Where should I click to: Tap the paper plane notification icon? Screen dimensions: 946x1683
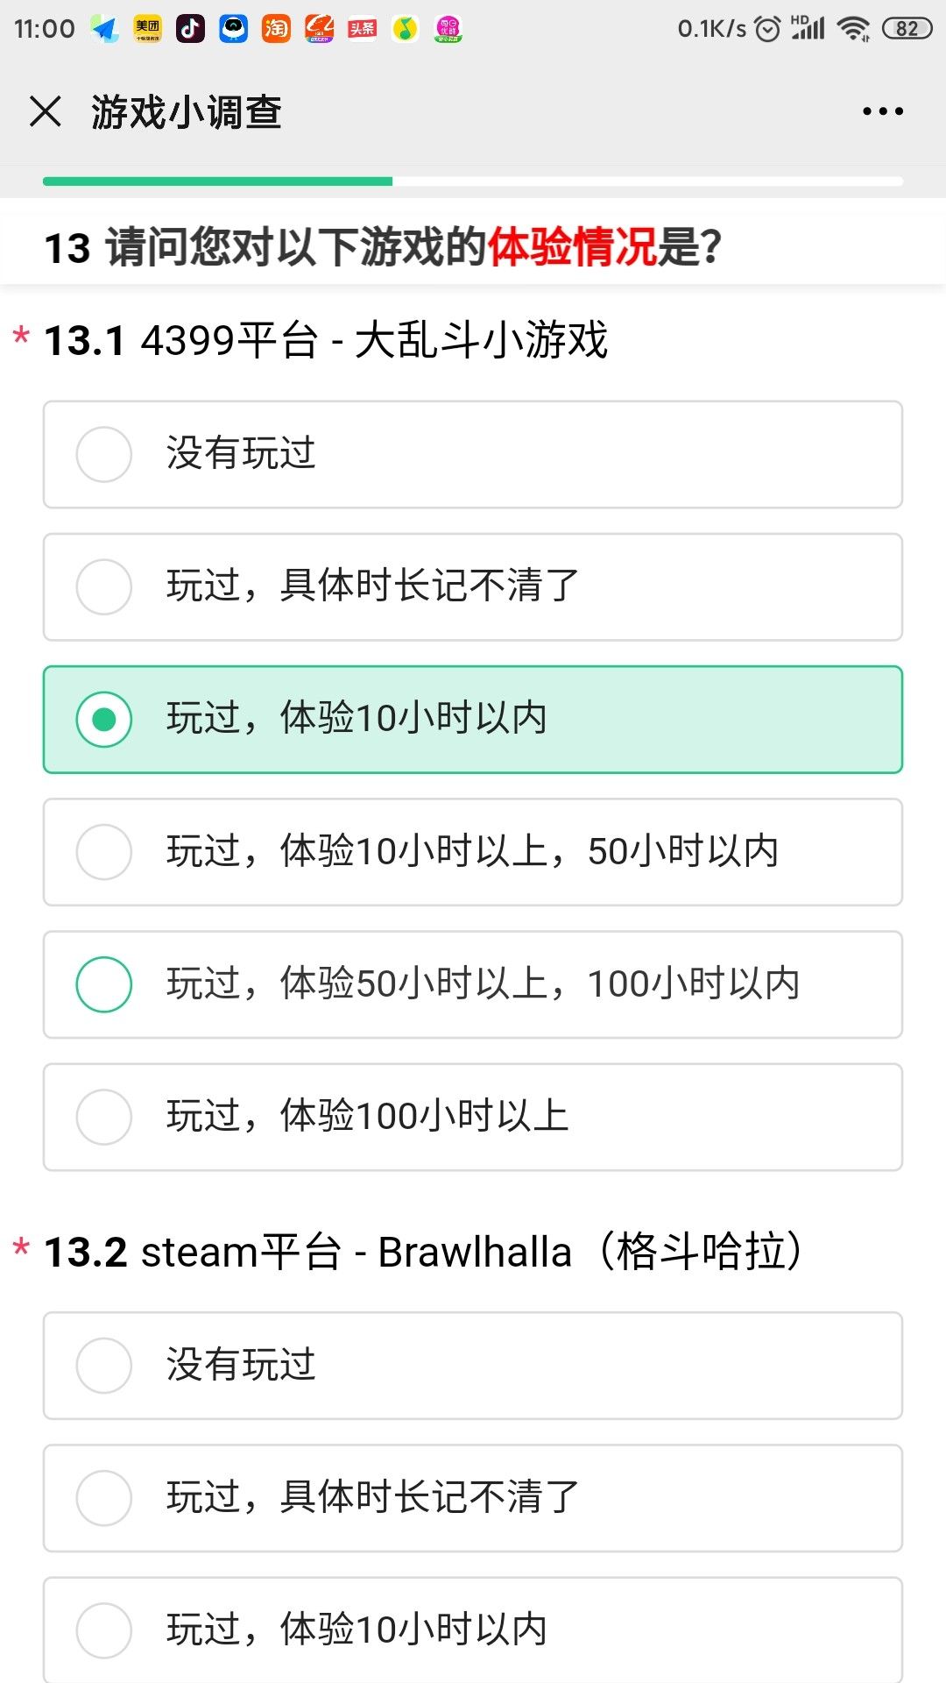point(105,29)
